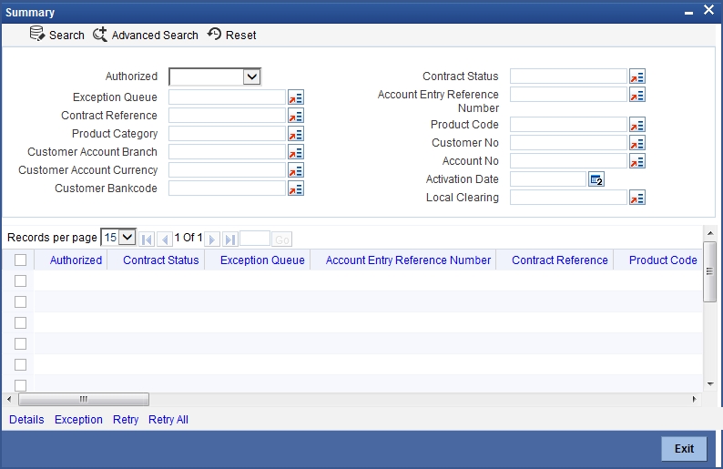Focus the Contract Reference input field
This screenshot has width=723, height=469.
[227, 116]
